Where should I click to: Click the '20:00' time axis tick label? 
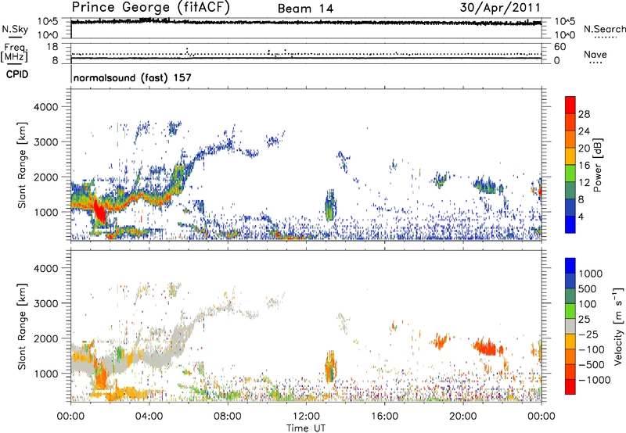(x=463, y=417)
